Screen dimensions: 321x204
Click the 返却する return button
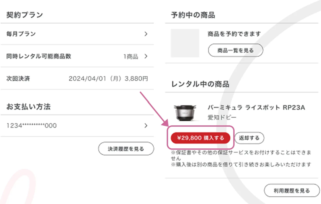[249, 138]
